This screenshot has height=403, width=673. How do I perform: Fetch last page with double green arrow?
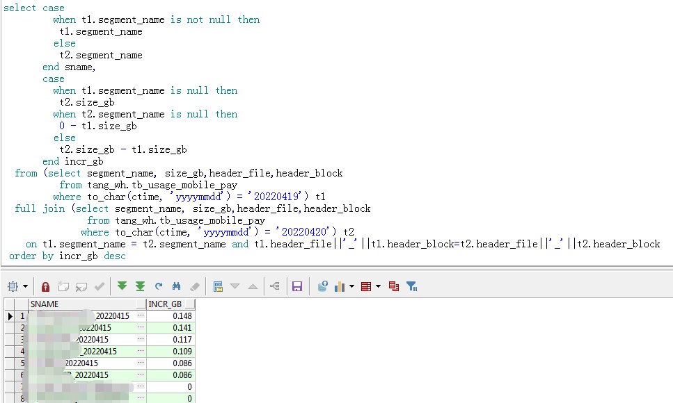click(x=140, y=286)
